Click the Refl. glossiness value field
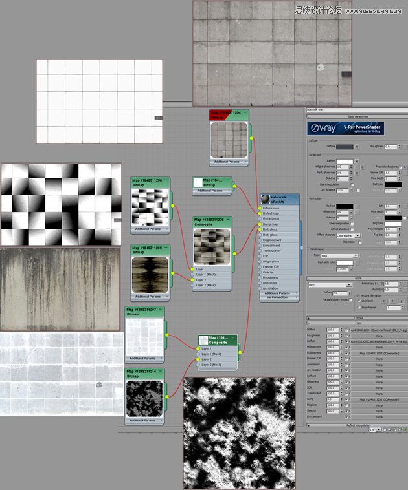 click(x=342, y=173)
